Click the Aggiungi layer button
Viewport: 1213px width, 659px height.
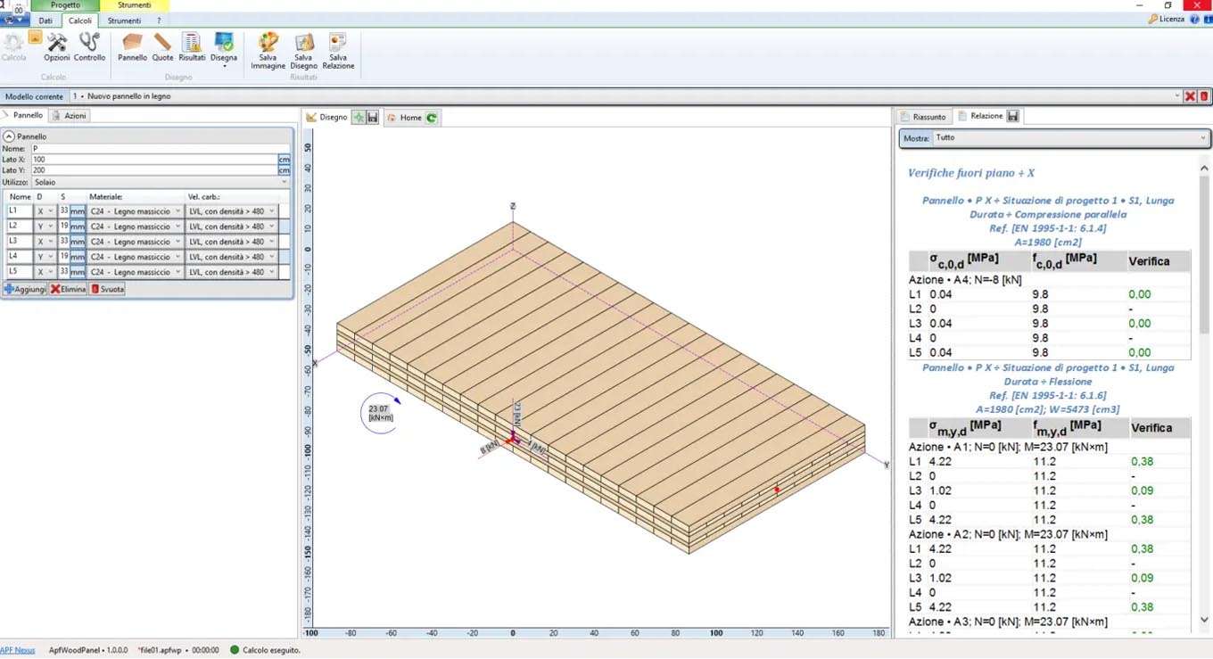(25, 289)
